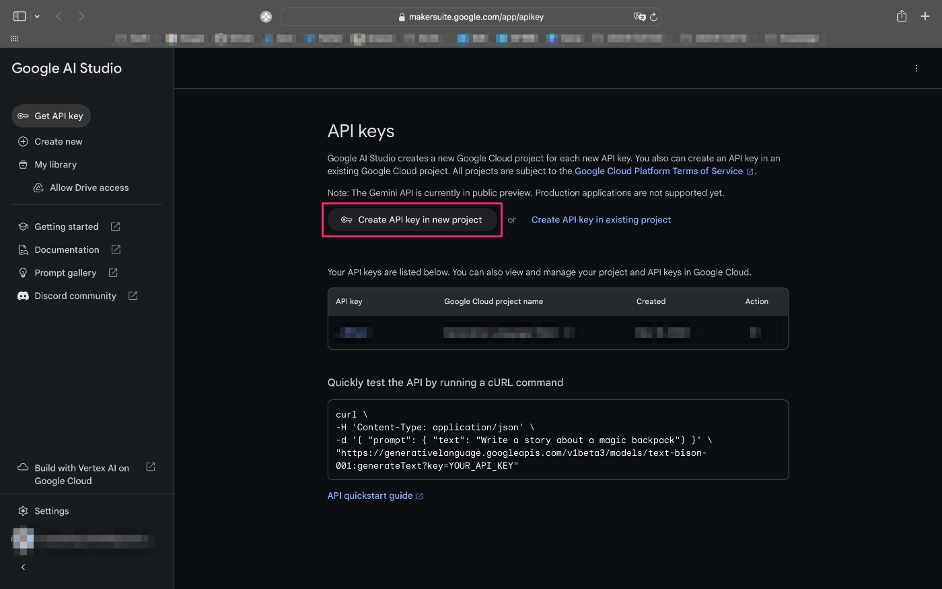Screen dimensions: 942x589
Task: Click external link icon next to Getting started
Action: coord(115,227)
